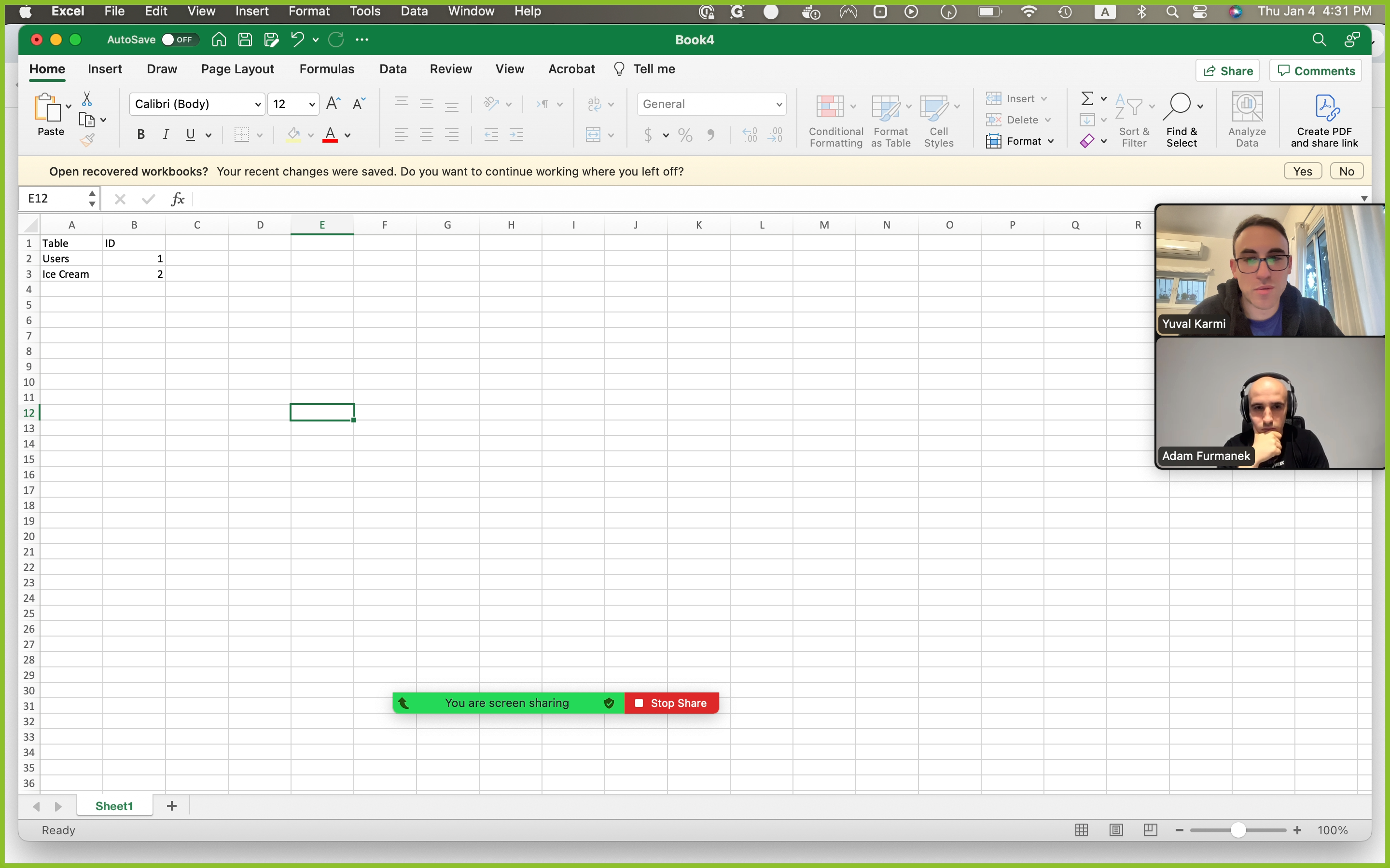Switch to Page Layout view in status bar
Screen dimensions: 1390x868
coord(1116,829)
